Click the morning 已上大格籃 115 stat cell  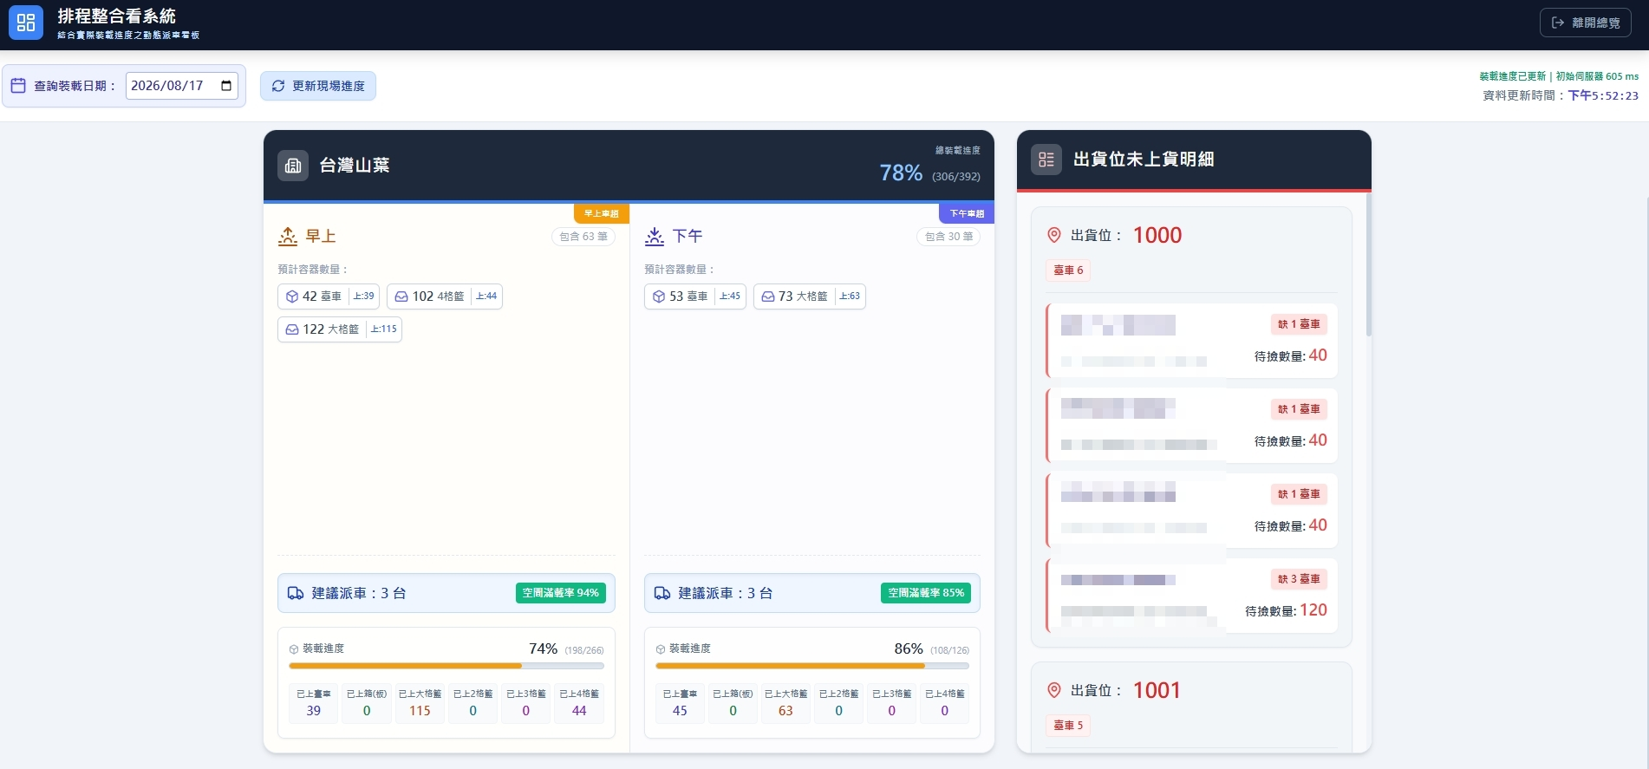[420, 703]
